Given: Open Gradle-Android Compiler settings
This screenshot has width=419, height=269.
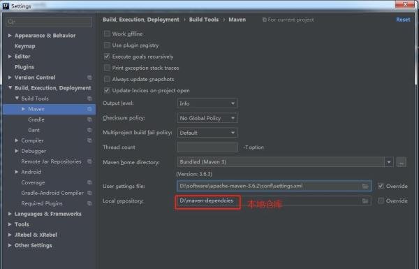Looking at the screenshot, I should (52, 193).
